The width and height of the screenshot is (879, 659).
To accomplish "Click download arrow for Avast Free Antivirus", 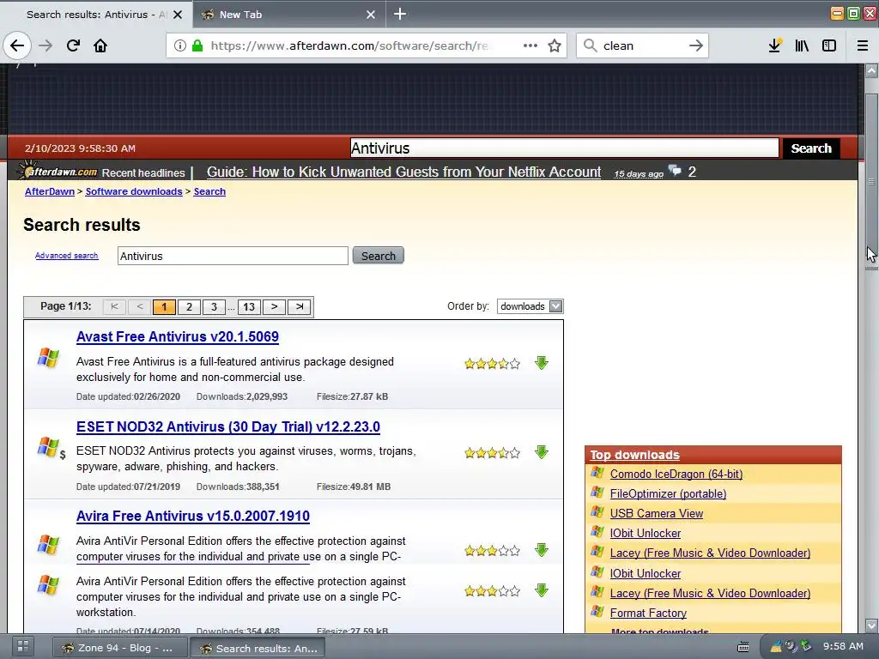I will pyautogui.click(x=542, y=363).
